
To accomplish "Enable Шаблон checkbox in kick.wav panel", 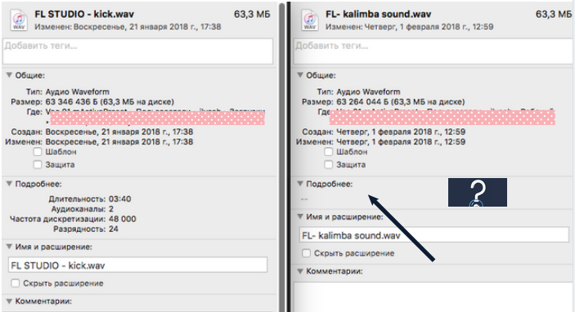I will coord(38,152).
